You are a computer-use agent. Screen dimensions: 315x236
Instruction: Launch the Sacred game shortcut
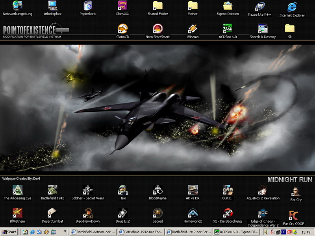[158, 216]
